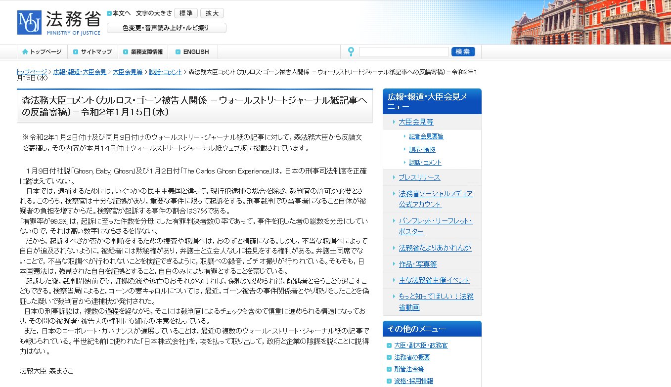This screenshot has height=387, width=671.
Task: Open 法務省ソーシャルメディア公式アカウント sidebar item
Action: tap(436, 199)
